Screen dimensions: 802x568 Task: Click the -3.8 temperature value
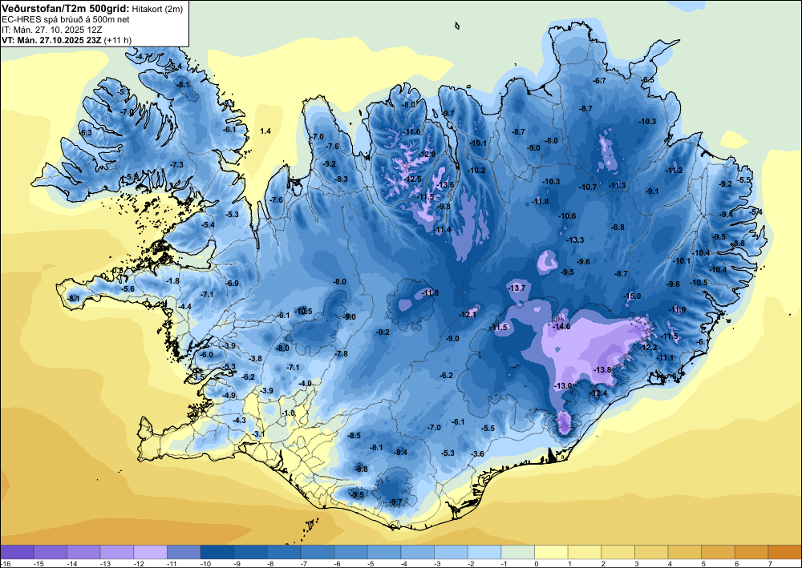255,359
